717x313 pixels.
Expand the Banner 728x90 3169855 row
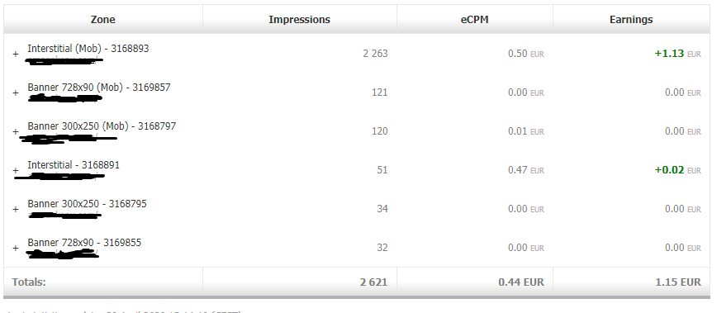[16, 248]
